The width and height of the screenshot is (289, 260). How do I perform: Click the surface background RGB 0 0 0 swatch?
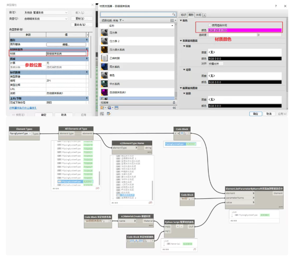point(245,82)
